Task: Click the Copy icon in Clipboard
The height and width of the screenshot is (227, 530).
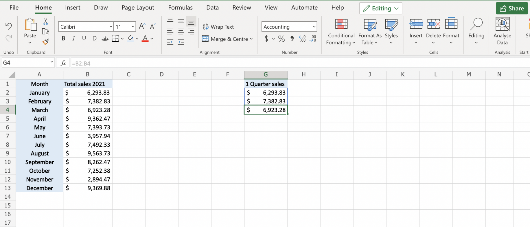Action: pyautogui.click(x=45, y=32)
